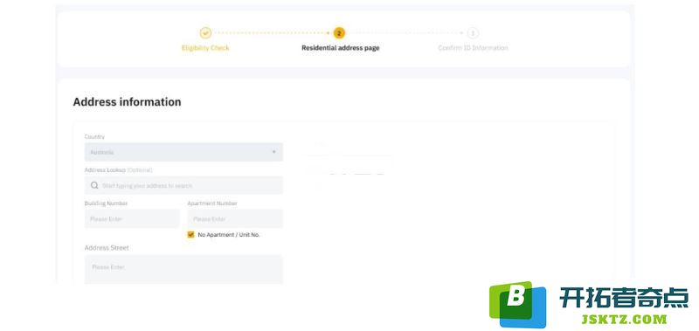Click the Address Street label
The height and width of the screenshot is (331, 699).
coord(107,248)
